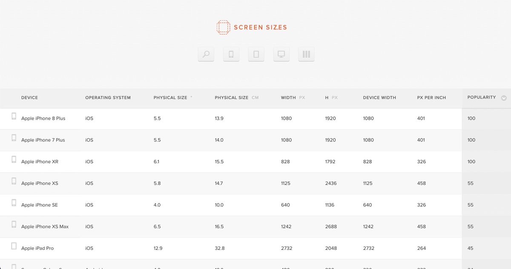Screen dimensions: 511x269
Task: Filter by tablet devices icon
Action: click(256, 54)
